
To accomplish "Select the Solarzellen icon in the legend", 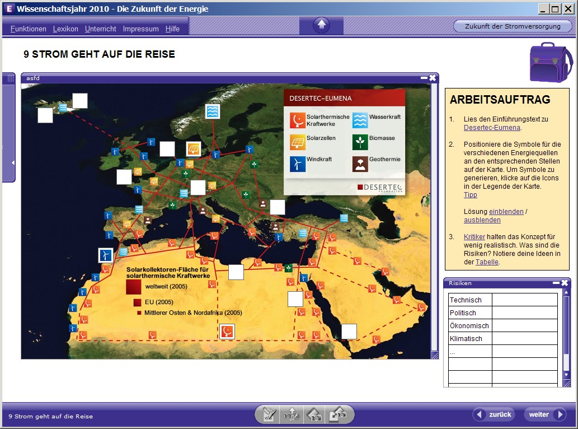I will click(x=297, y=142).
